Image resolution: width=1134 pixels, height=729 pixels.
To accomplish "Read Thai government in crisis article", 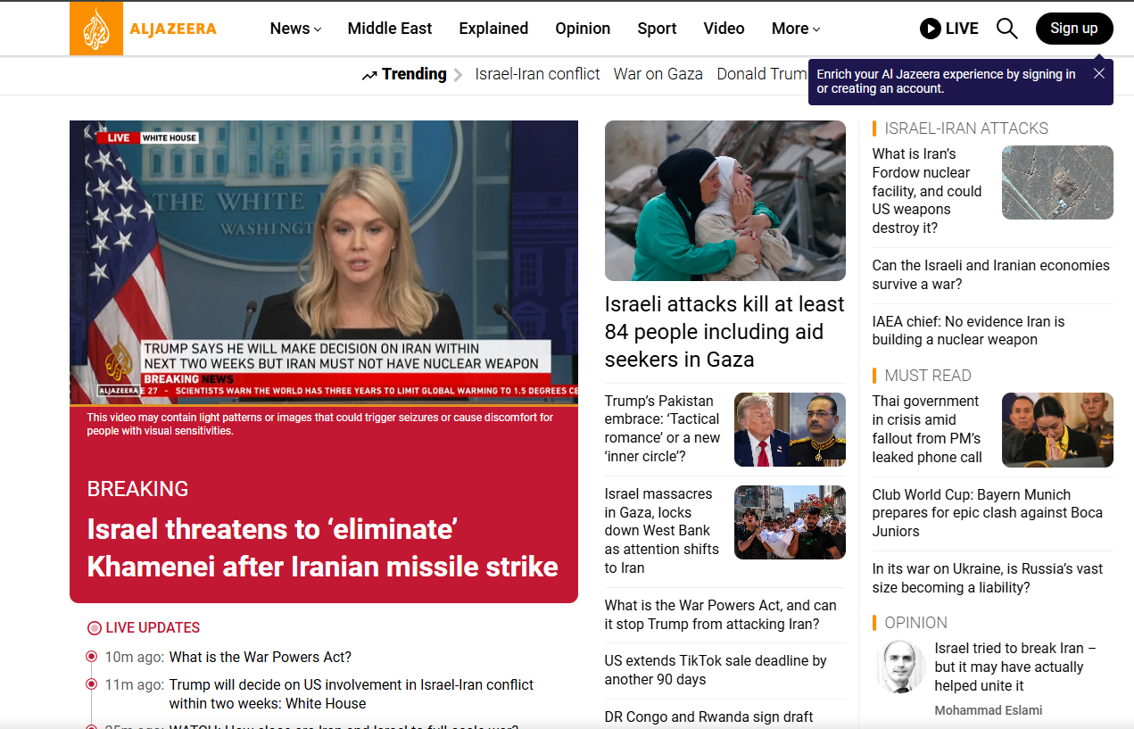I will tap(926, 429).
